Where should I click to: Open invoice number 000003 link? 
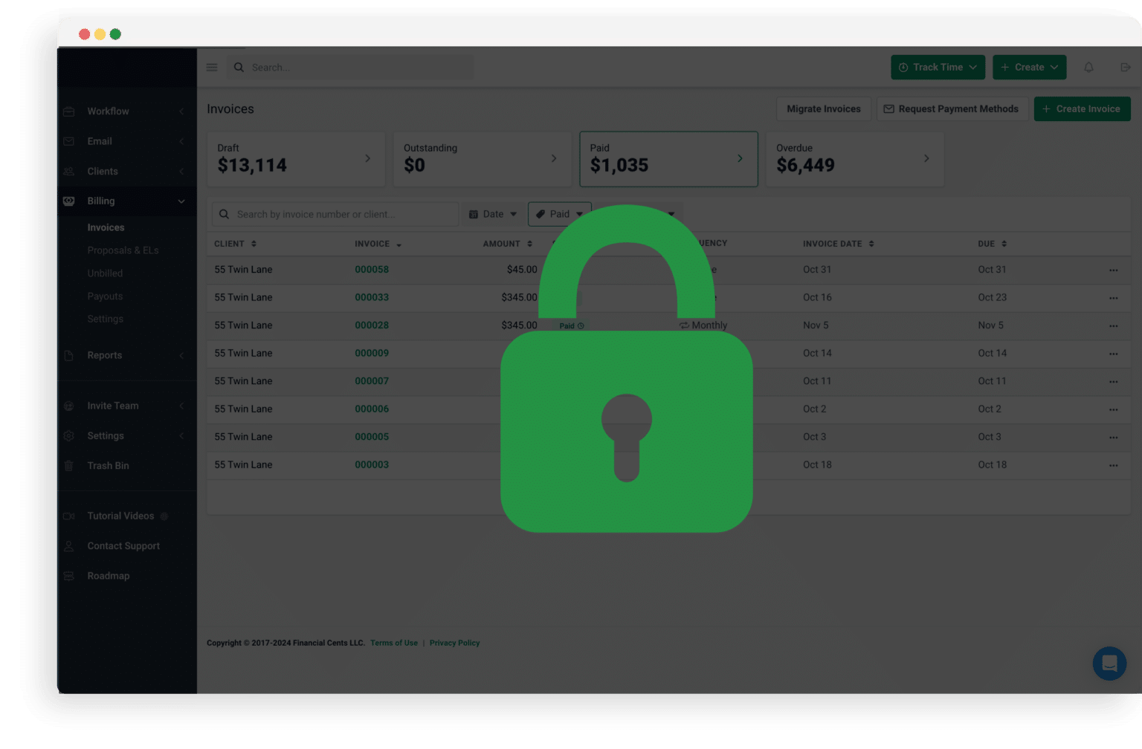click(x=372, y=465)
